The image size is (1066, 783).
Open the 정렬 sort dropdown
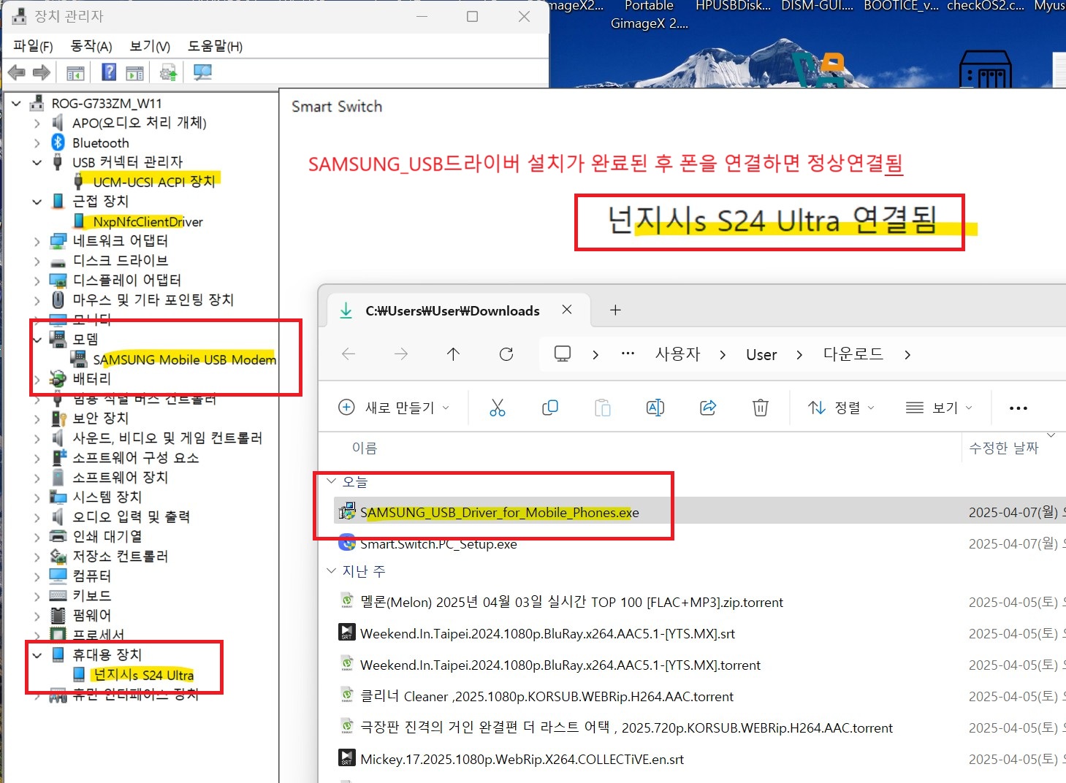841,408
